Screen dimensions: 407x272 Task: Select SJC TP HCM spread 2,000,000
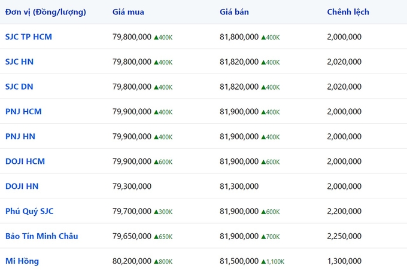point(344,37)
